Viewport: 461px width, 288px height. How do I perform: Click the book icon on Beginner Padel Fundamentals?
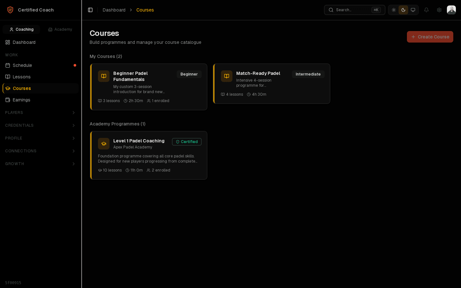[x=104, y=76]
